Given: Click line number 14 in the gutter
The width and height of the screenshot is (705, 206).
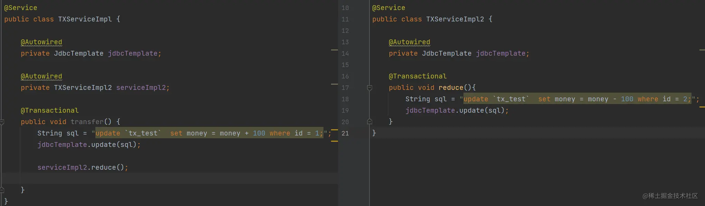Looking at the screenshot, I should [x=345, y=54].
